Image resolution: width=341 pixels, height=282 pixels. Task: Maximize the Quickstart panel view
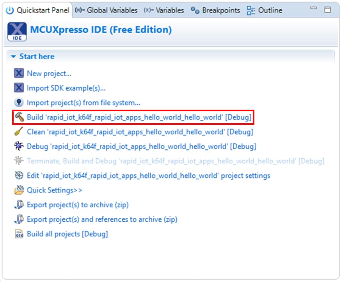point(328,10)
